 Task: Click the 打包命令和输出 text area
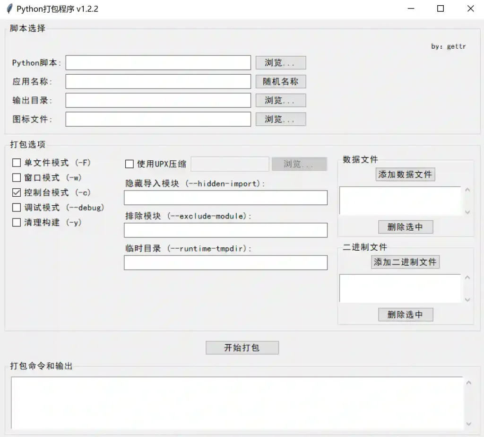237,403
